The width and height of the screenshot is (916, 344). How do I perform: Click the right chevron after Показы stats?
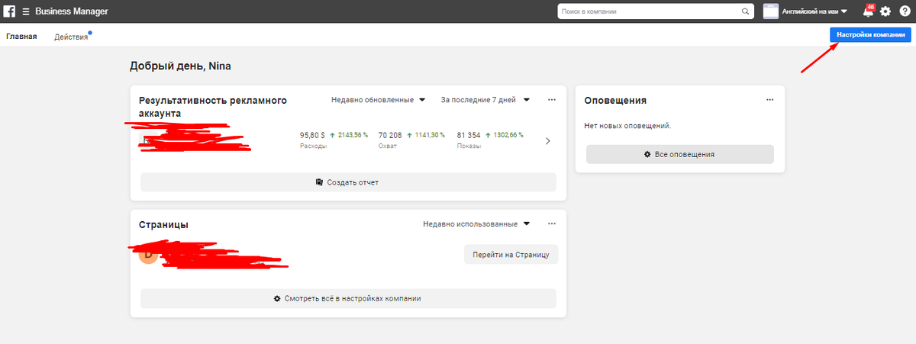[x=547, y=140]
